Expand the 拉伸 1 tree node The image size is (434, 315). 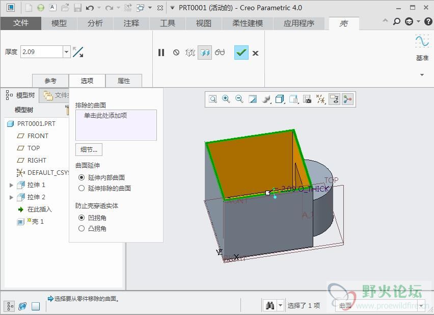point(11,185)
